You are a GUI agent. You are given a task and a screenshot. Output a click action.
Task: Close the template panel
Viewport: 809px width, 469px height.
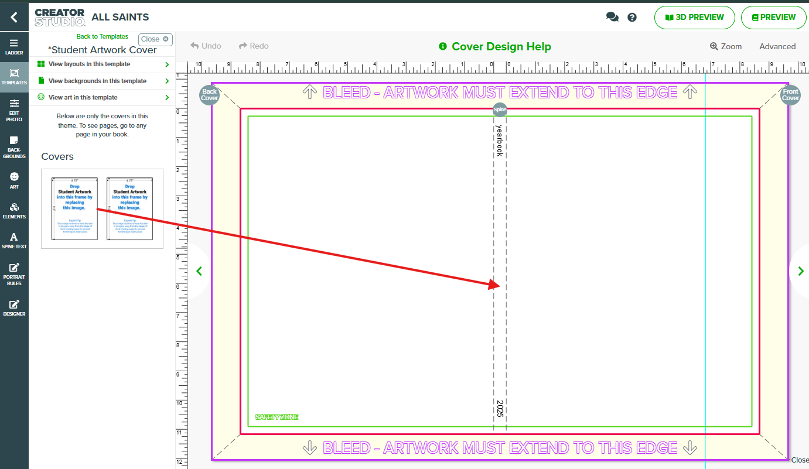(155, 39)
